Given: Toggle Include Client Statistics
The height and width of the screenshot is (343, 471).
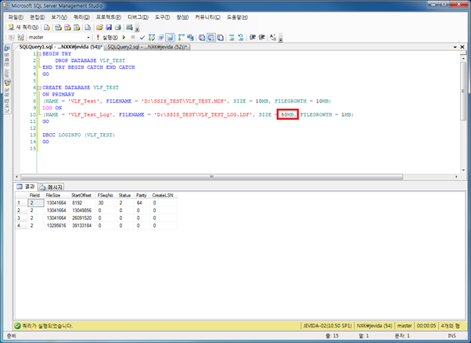Looking at the screenshot, I should click(x=190, y=38).
